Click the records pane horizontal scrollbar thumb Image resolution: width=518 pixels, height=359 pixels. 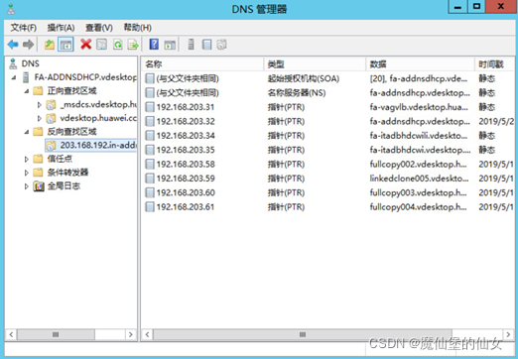pyautogui.click(x=303, y=334)
